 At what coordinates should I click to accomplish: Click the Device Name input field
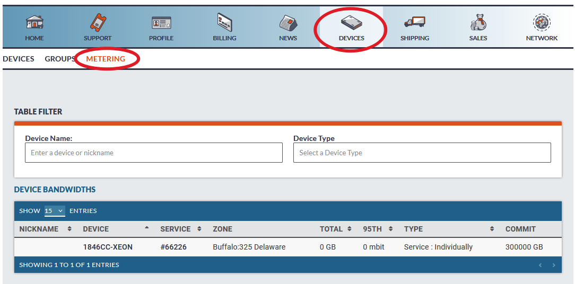(154, 153)
